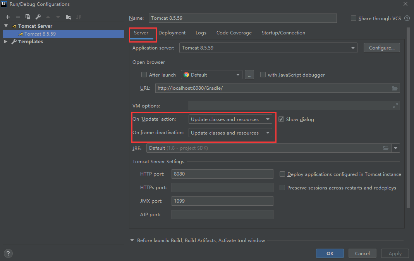Click the HTTP port field
414x261 pixels.
click(x=222, y=174)
